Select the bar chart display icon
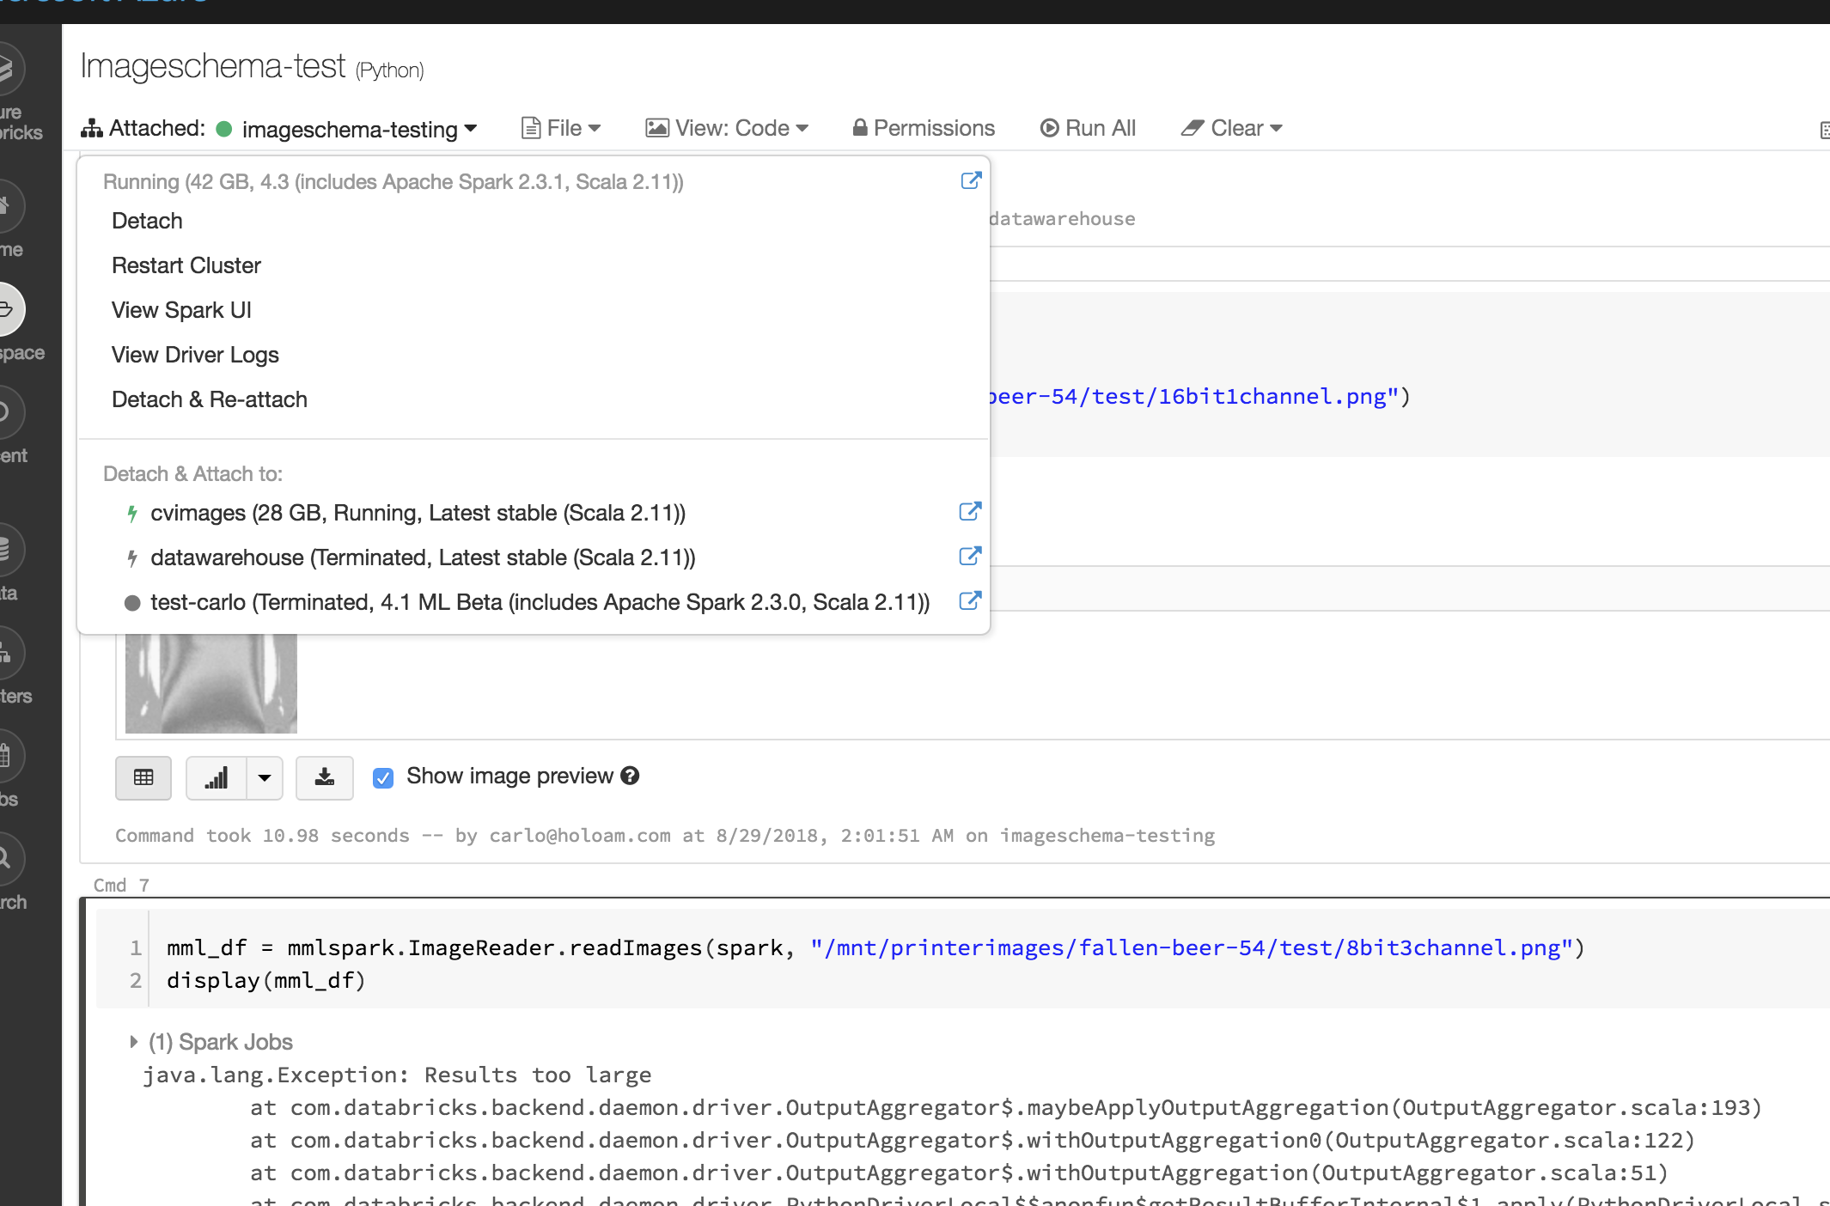Viewport: 1830px width, 1206px height. click(215, 777)
